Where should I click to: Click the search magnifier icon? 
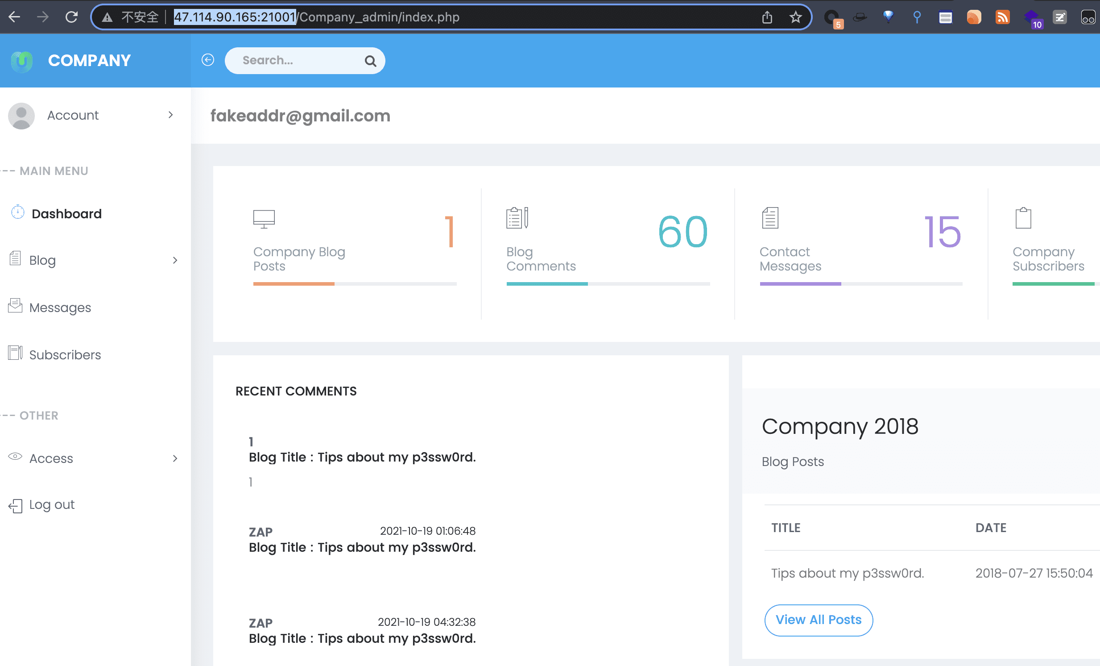[x=370, y=61]
